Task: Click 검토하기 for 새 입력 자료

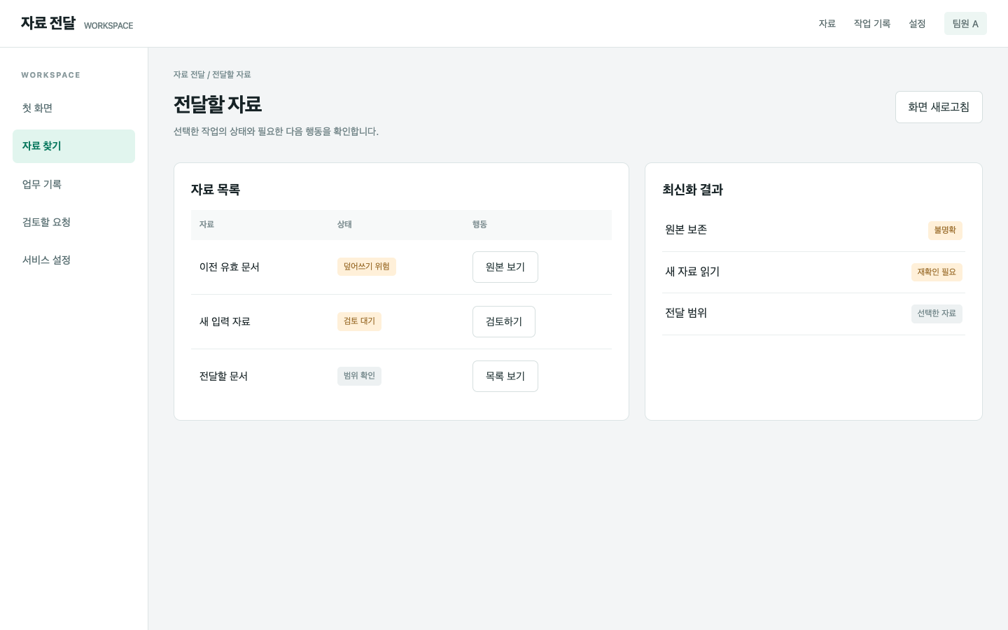Action: tap(504, 321)
